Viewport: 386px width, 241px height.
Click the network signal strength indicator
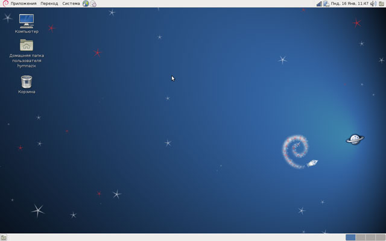pos(319,4)
